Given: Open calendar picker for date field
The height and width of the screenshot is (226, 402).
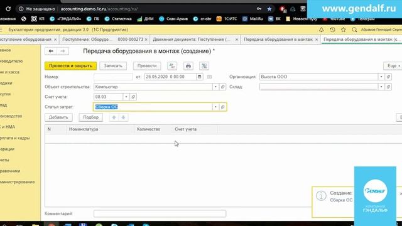Looking at the screenshot, I should [200, 77].
